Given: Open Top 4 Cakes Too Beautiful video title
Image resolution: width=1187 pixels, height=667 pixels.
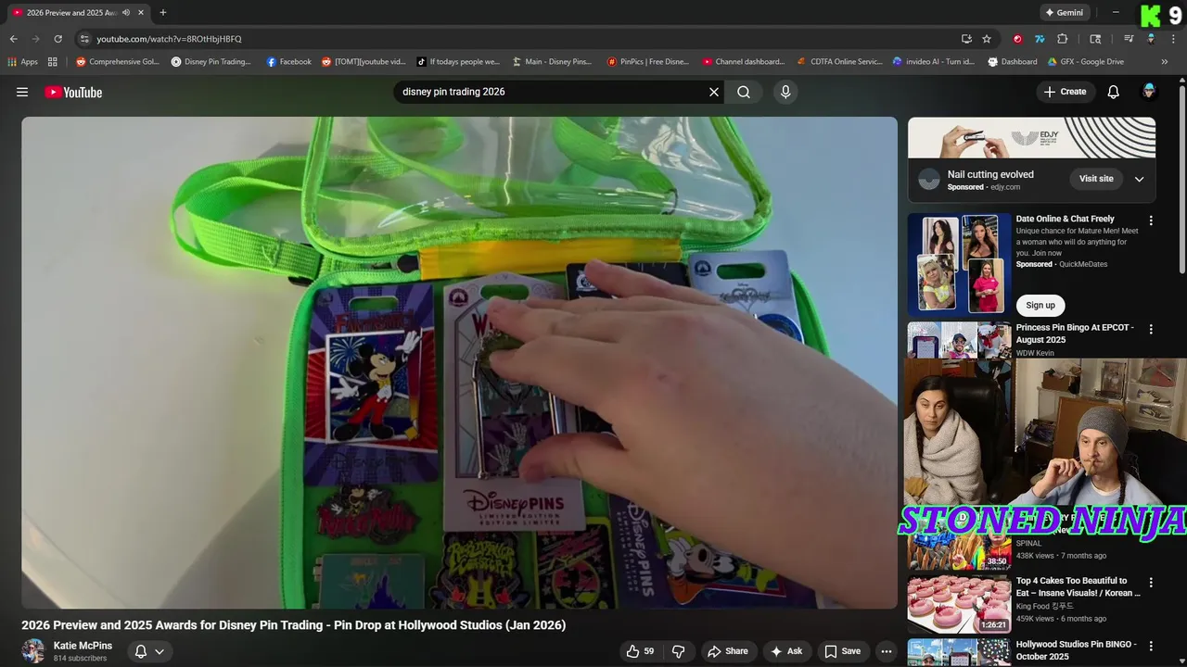Looking at the screenshot, I should click(x=1079, y=586).
